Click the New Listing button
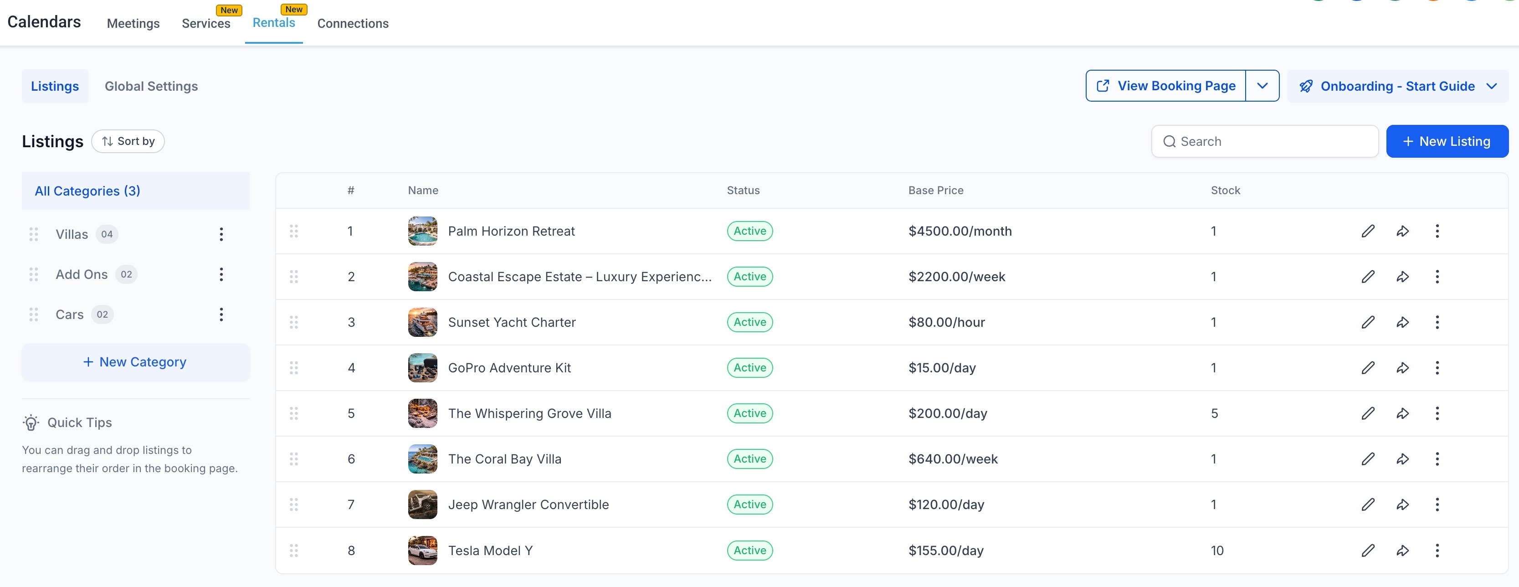The height and width of the screenshot is (587, 1519). 1447,142
